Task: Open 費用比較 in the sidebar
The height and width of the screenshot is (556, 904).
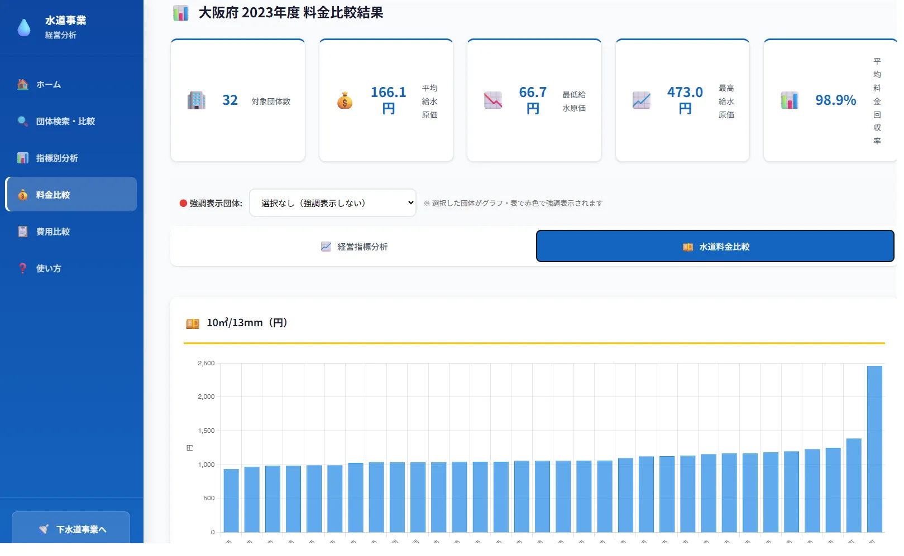Action: (71, 231)
